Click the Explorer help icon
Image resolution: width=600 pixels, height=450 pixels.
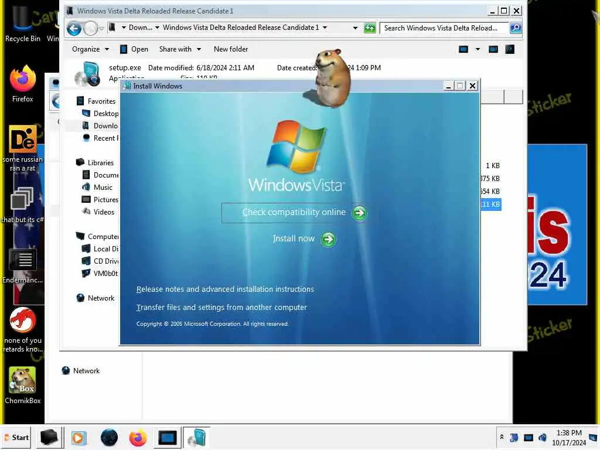pyautogui.click(x=510, y=49)
